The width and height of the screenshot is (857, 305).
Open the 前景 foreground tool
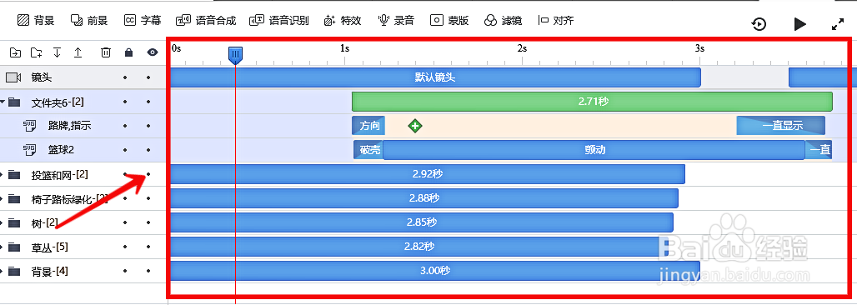pos(89,21)
